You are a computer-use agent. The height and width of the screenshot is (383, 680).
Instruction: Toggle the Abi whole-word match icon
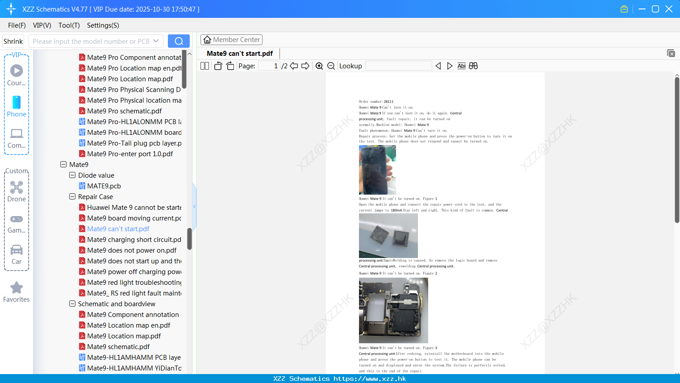tap(461, 66)
